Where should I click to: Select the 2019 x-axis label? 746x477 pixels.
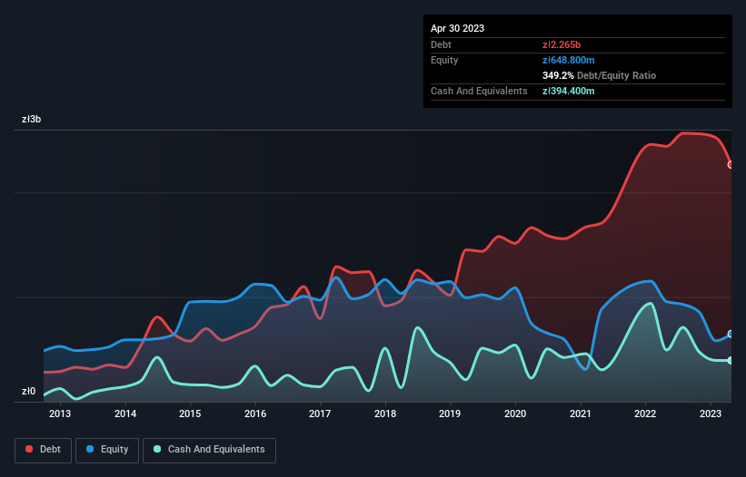tap(450, 414)
